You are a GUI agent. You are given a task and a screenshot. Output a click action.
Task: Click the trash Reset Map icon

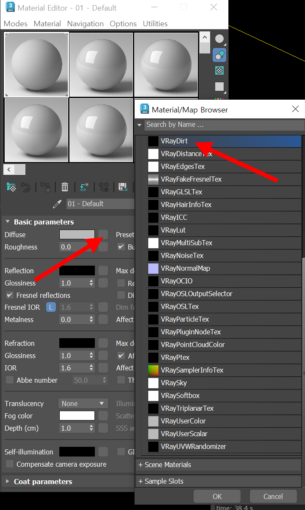tap(65, 187)
